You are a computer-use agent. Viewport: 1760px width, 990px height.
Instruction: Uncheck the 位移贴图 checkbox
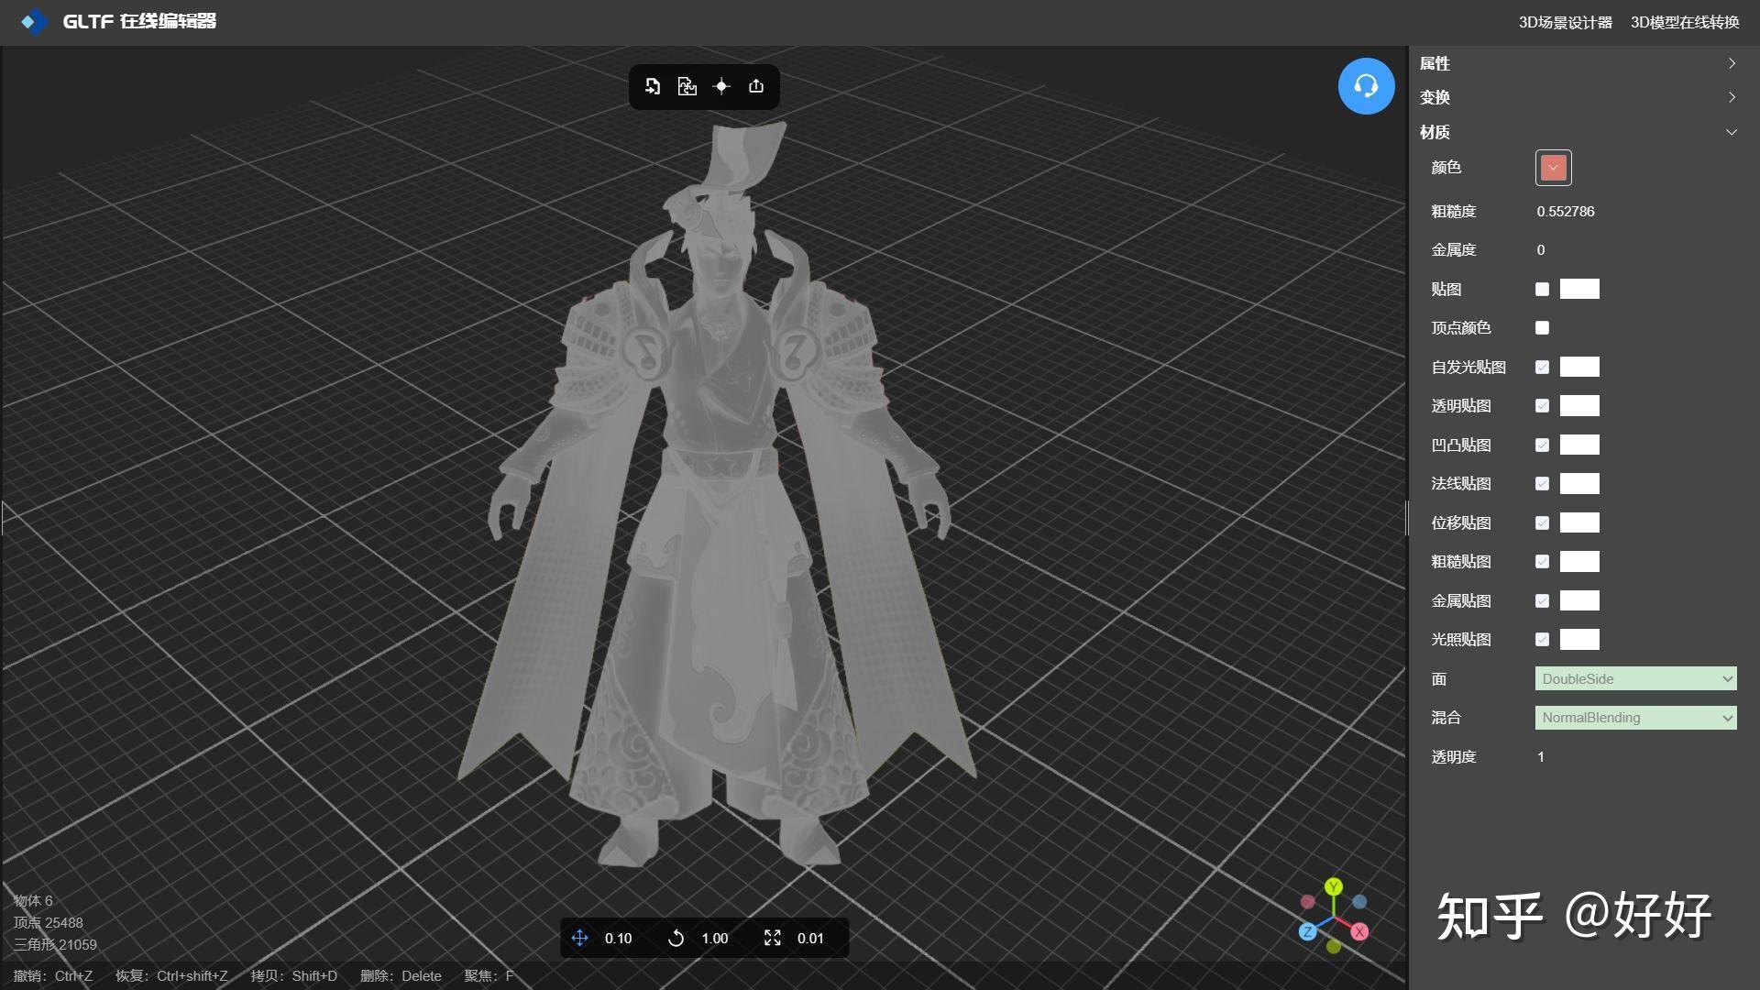tap(1543, 522)
